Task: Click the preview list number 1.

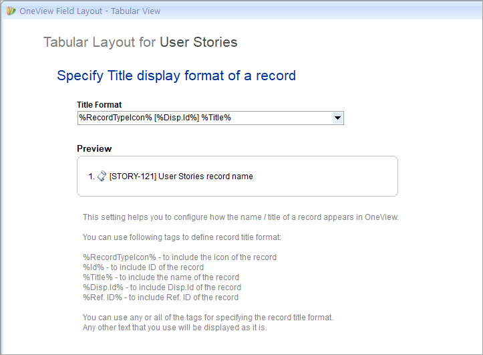Action: (92, 176)
